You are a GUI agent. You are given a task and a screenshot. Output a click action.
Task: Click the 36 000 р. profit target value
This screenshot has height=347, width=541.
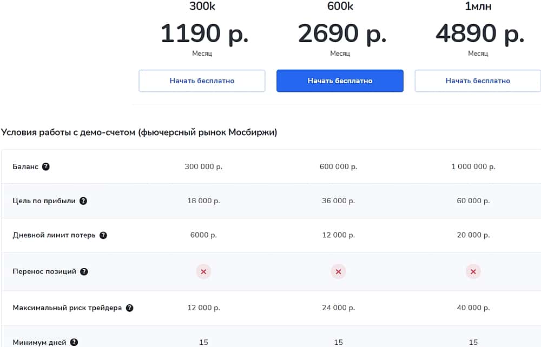click(x=338, y=201)
